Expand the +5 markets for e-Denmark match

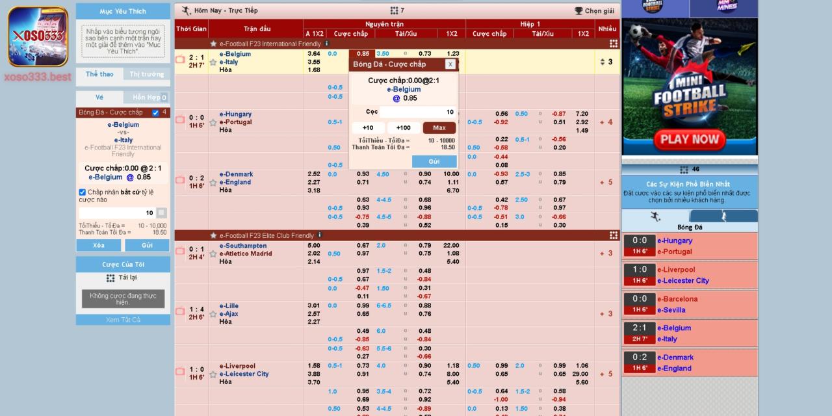click(x=606, y=183)
